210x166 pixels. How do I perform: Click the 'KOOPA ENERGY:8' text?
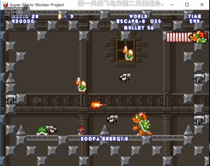[x=104, y=139]
